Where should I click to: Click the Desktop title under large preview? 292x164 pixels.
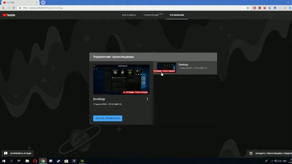[x=99, y=99]
